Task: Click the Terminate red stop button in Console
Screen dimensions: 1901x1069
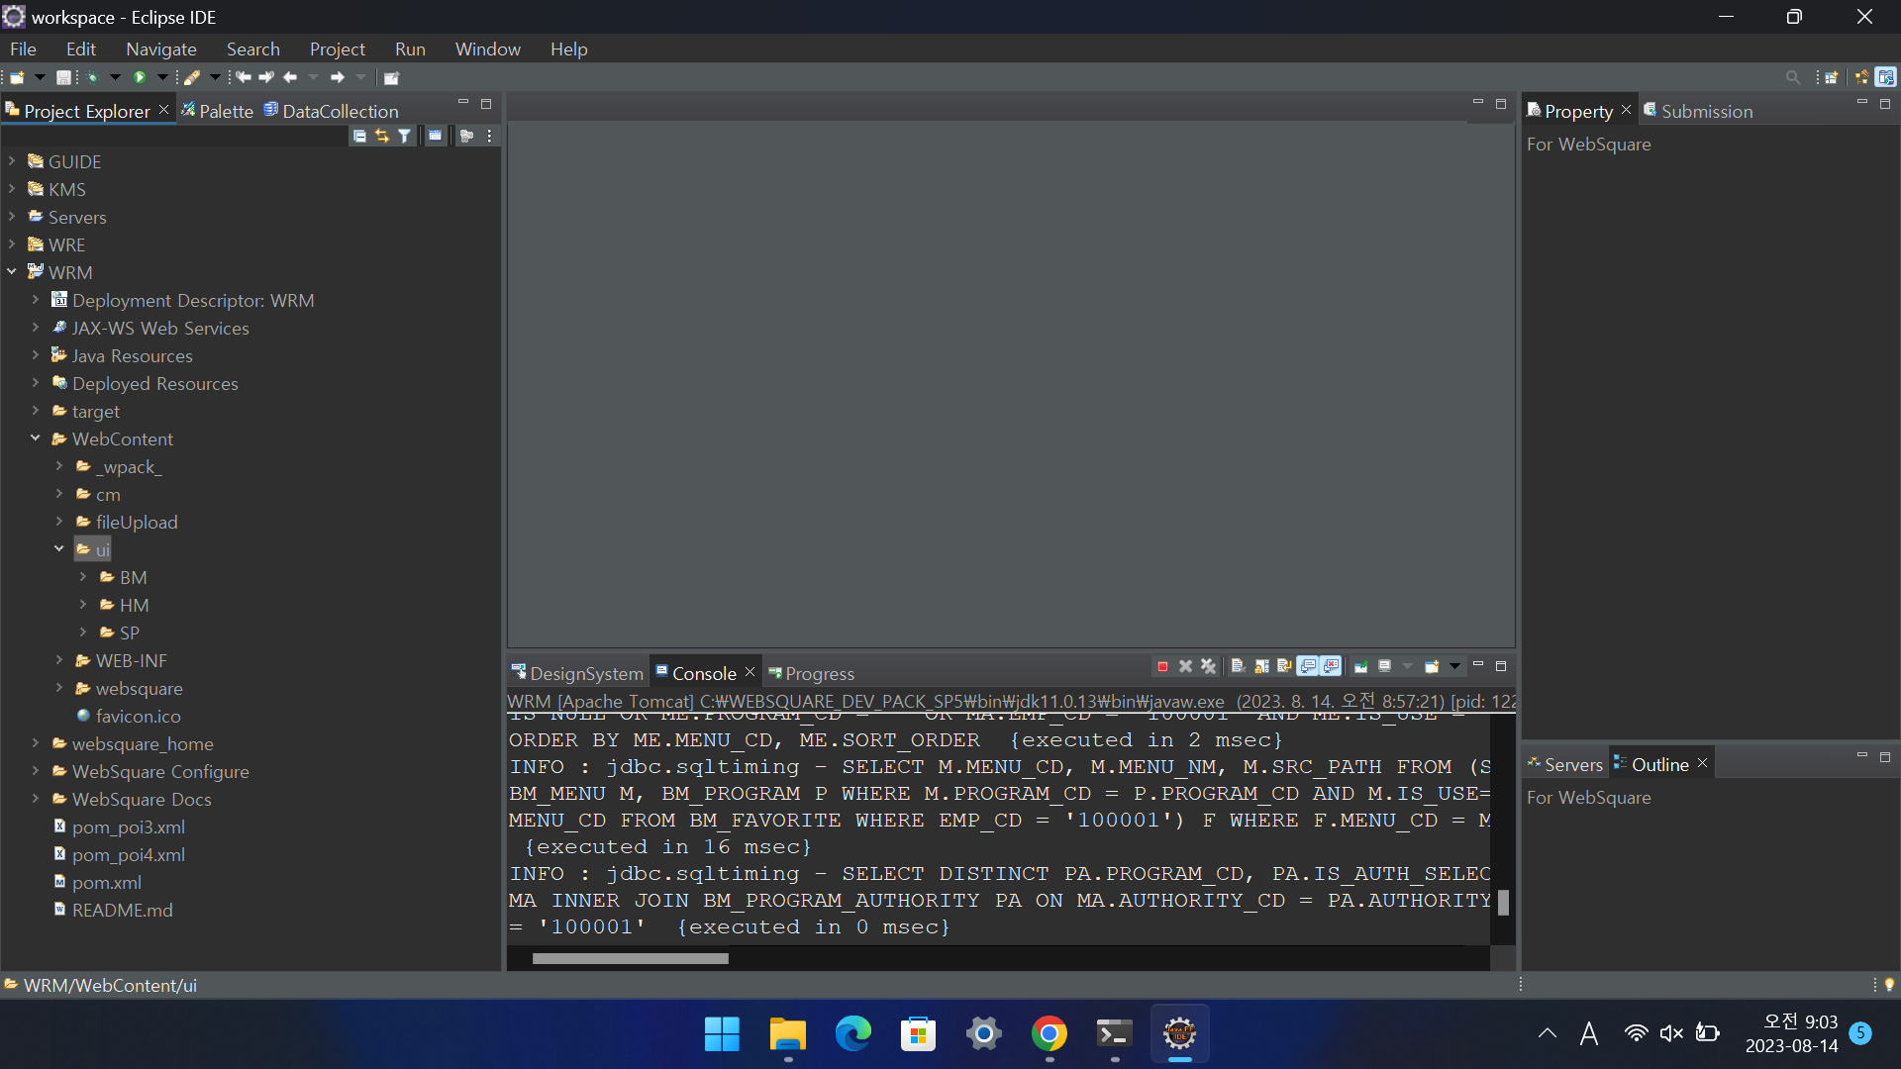Action: 1162,667
